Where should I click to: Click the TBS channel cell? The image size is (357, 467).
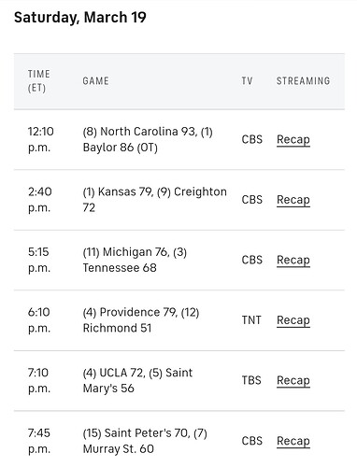(x=251, y=380)
